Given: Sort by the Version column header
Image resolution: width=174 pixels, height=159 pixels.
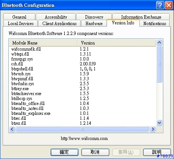Looking at the screenshot, I should click(x=117, y=43).
